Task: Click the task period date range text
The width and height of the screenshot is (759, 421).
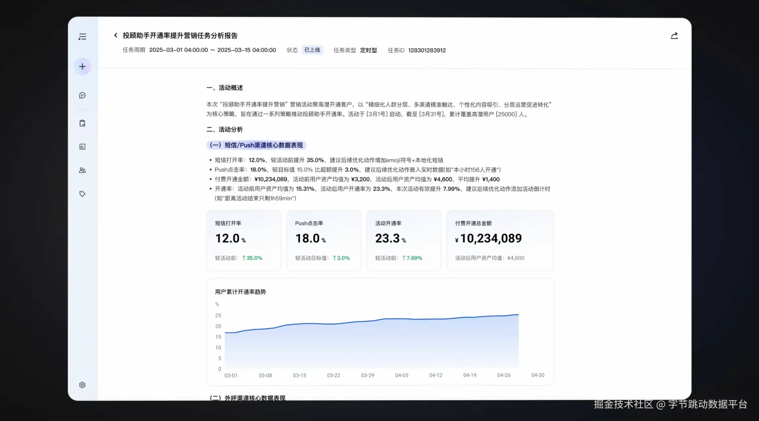Action: pyautogui.click(x=212, y=50)
